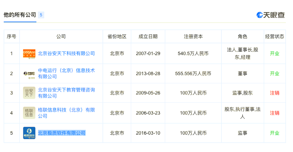
Task: Click 100万人民币 in the 北京谷安天下教育管理咨询 row
Action: (193, 93)
